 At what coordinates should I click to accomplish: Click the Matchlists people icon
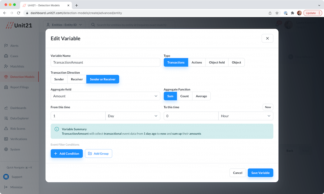click(x=6, y=66)
